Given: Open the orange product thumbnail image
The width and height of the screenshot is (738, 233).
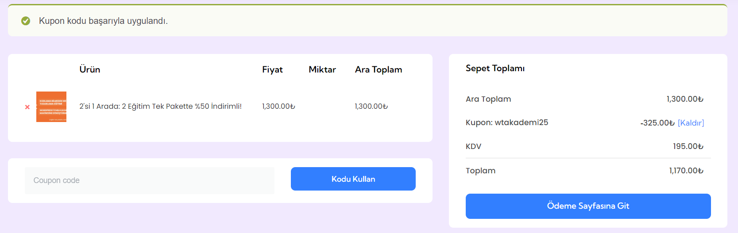Looking at the screenshot, I should (51, 107).
